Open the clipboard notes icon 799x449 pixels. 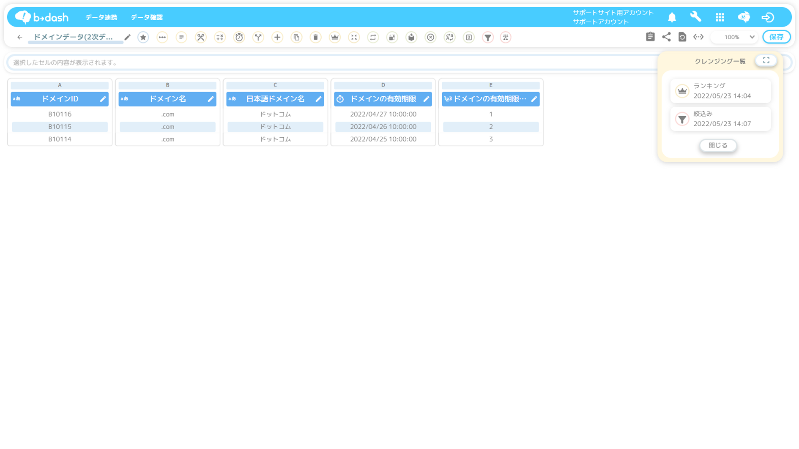[650, 37]
